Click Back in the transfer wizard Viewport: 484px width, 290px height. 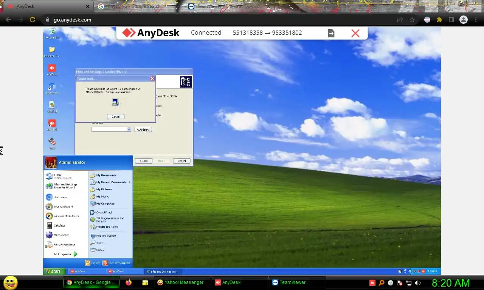click(x=144, y=161)
